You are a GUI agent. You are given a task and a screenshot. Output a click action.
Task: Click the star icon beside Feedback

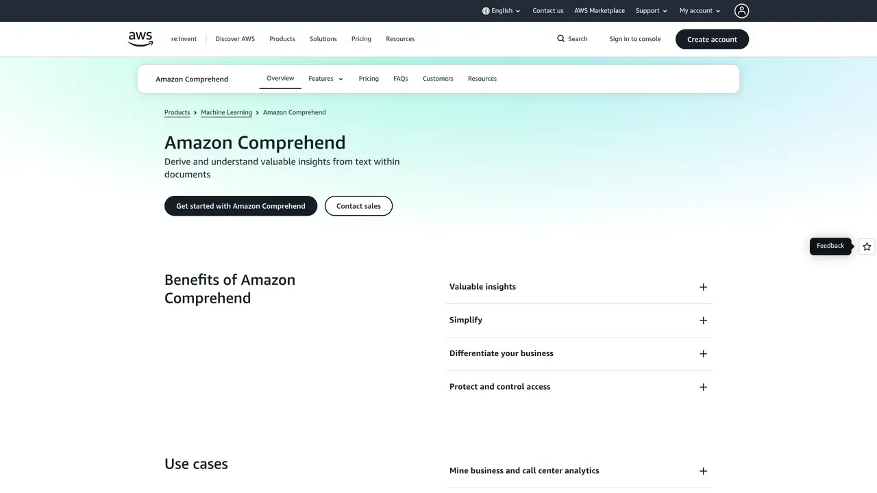[867, 246]
